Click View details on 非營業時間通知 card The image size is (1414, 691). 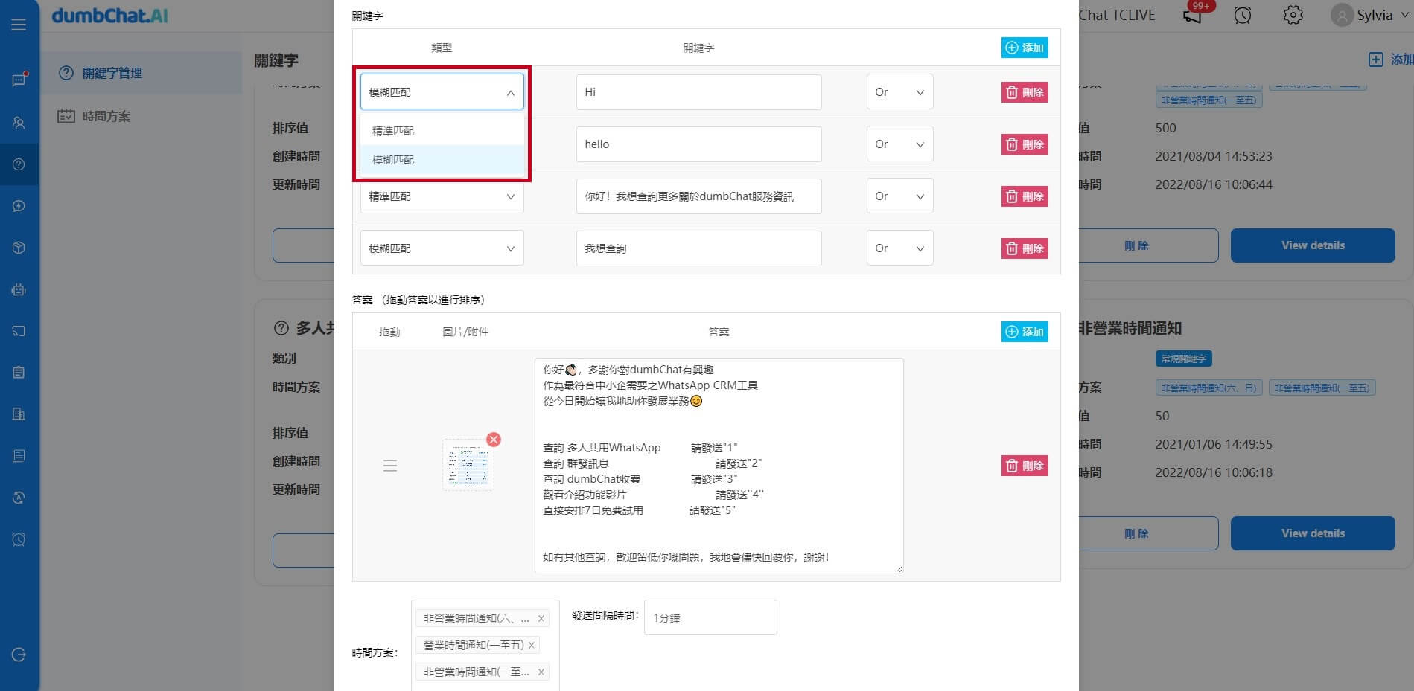[x=1313, y=533]
